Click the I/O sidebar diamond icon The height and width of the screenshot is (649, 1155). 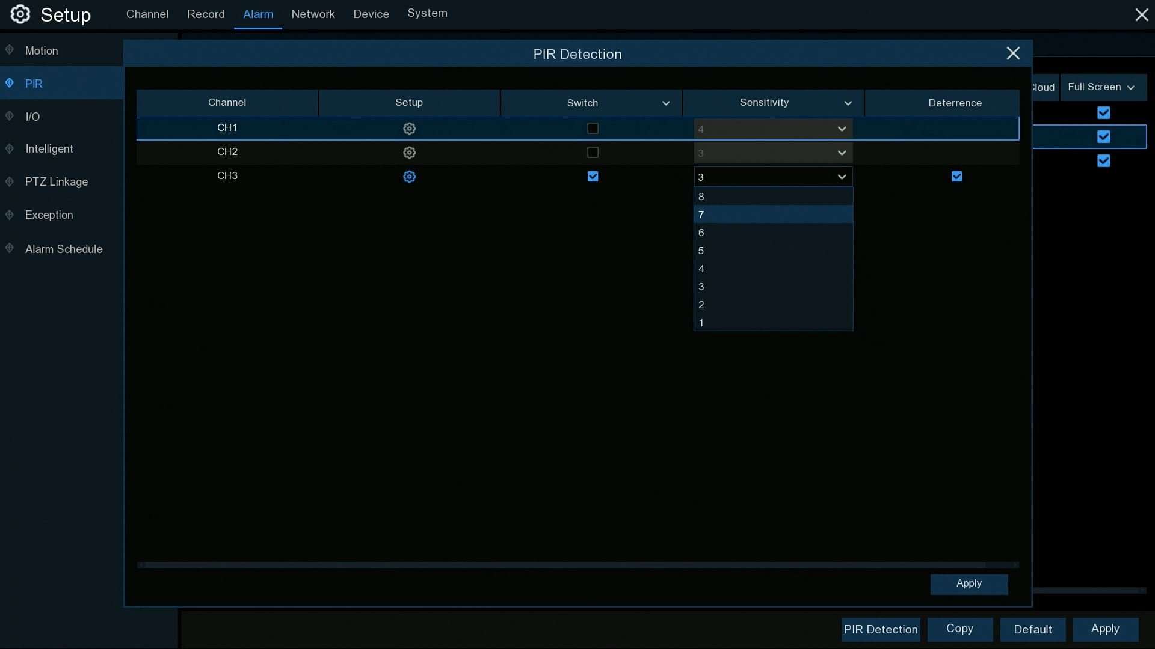pos(10,116)
